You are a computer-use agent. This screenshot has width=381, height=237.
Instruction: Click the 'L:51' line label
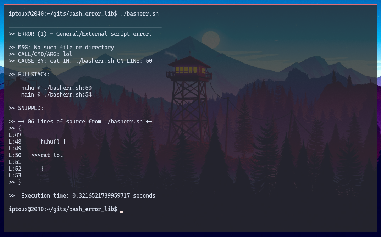[x=15, y=162]
